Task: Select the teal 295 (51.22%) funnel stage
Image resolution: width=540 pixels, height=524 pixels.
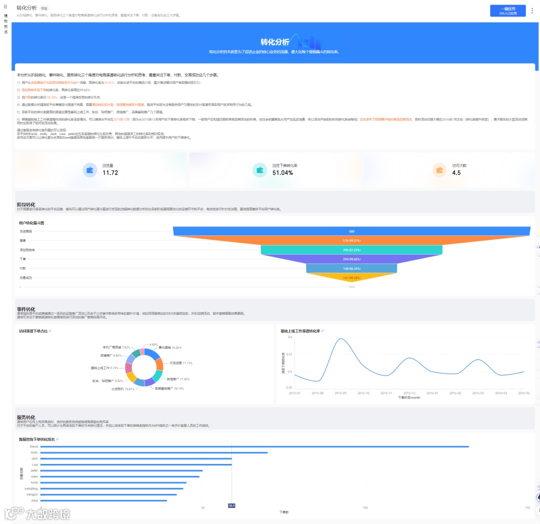Action: pos(351,249)
